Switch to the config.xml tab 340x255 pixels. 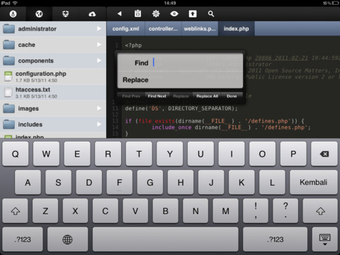pyautogui.click(x=125, y=28)
